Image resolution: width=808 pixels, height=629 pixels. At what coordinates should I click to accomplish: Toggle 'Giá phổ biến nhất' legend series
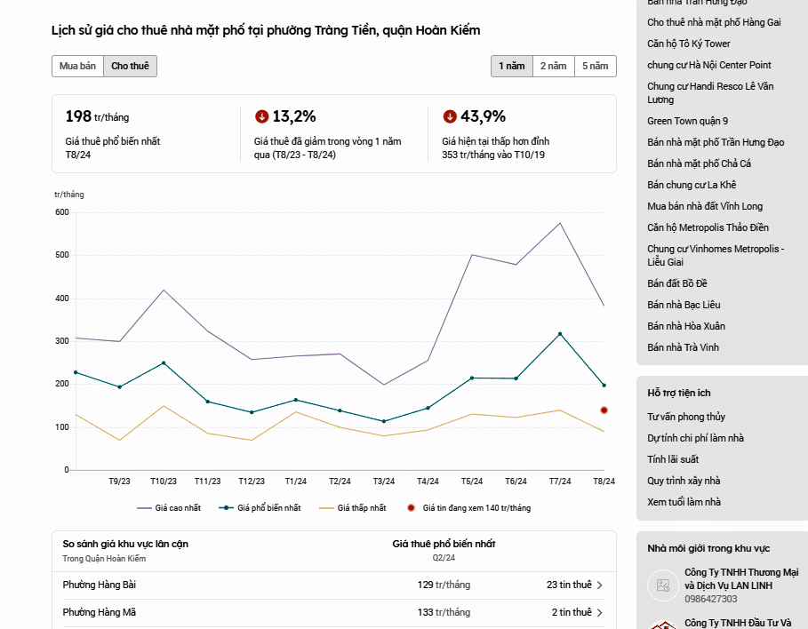pos(260,508)
